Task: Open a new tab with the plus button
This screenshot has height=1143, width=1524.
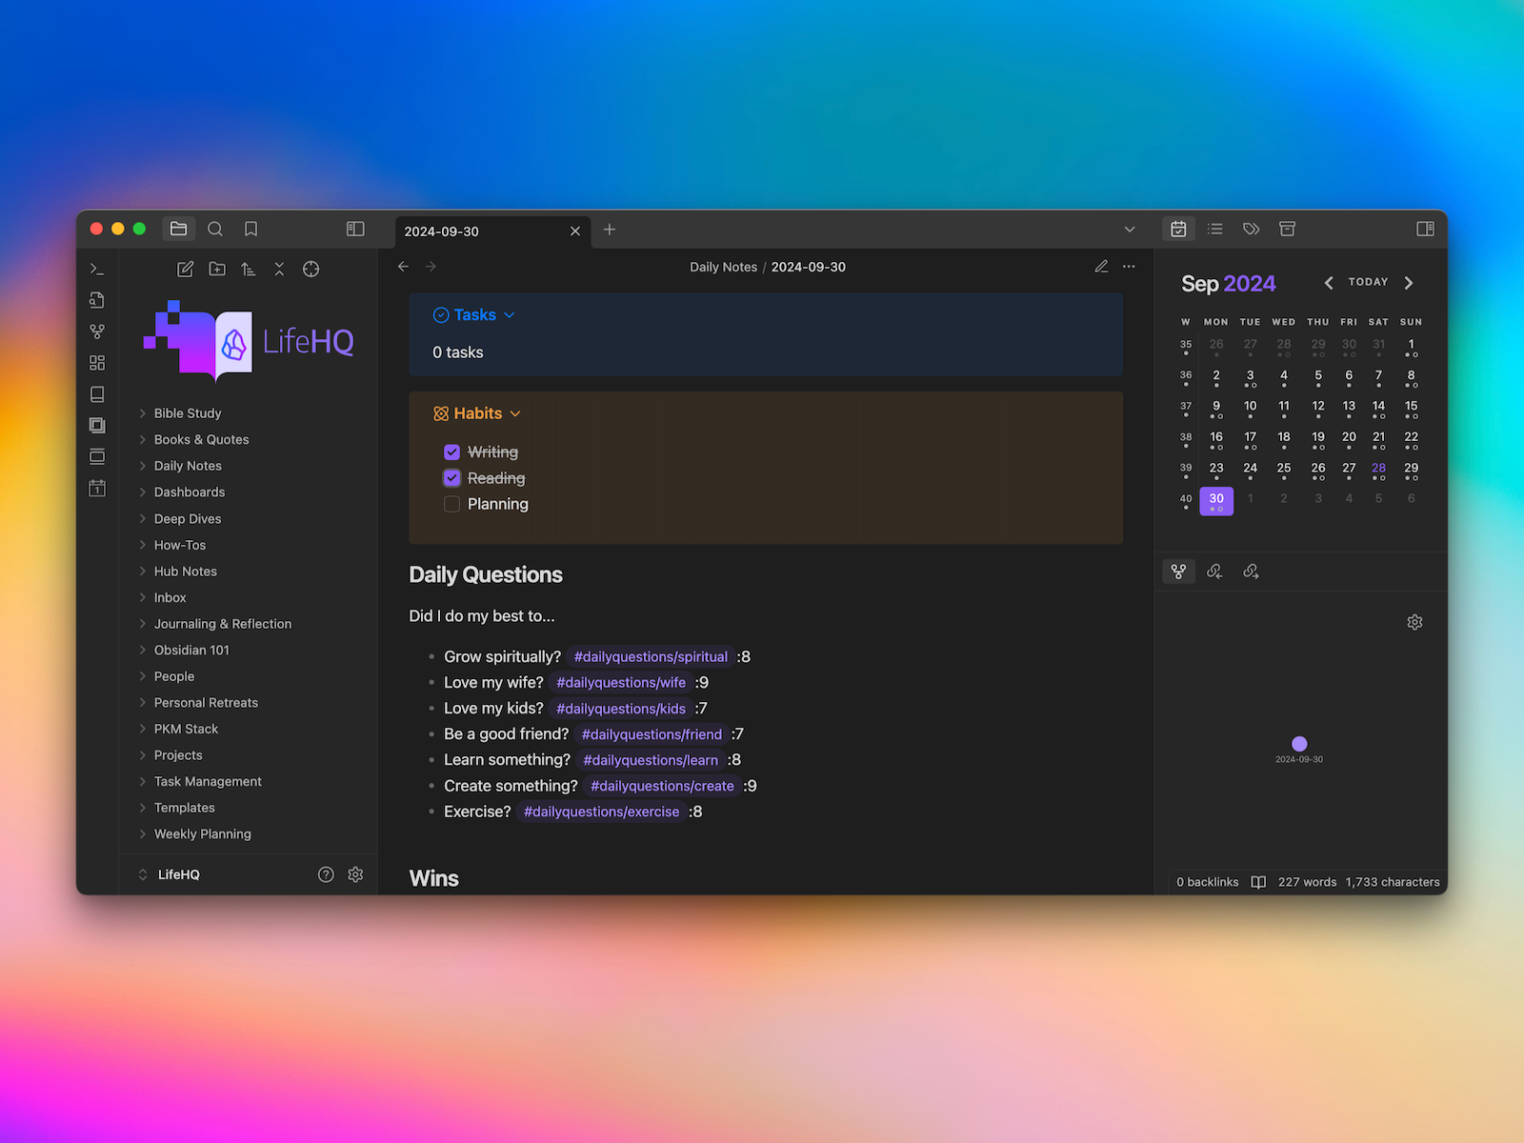Action: [x=610, y=230]
